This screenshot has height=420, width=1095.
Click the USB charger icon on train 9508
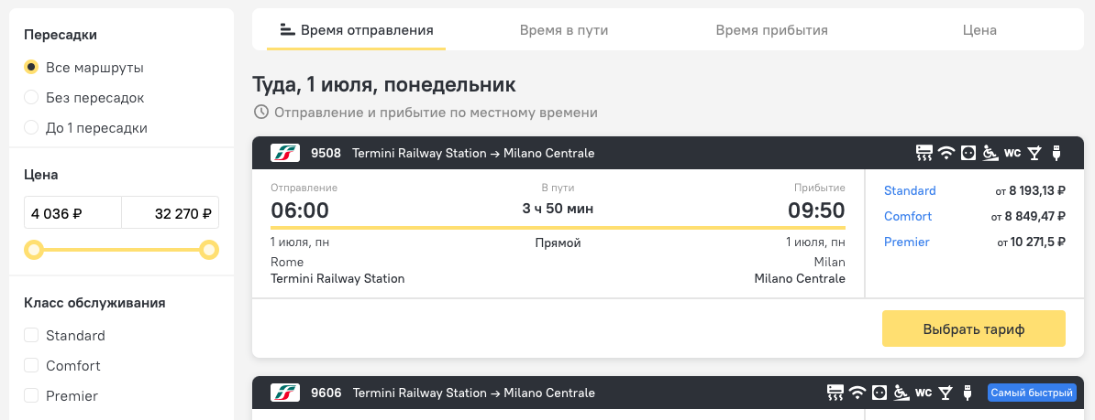1056,153
